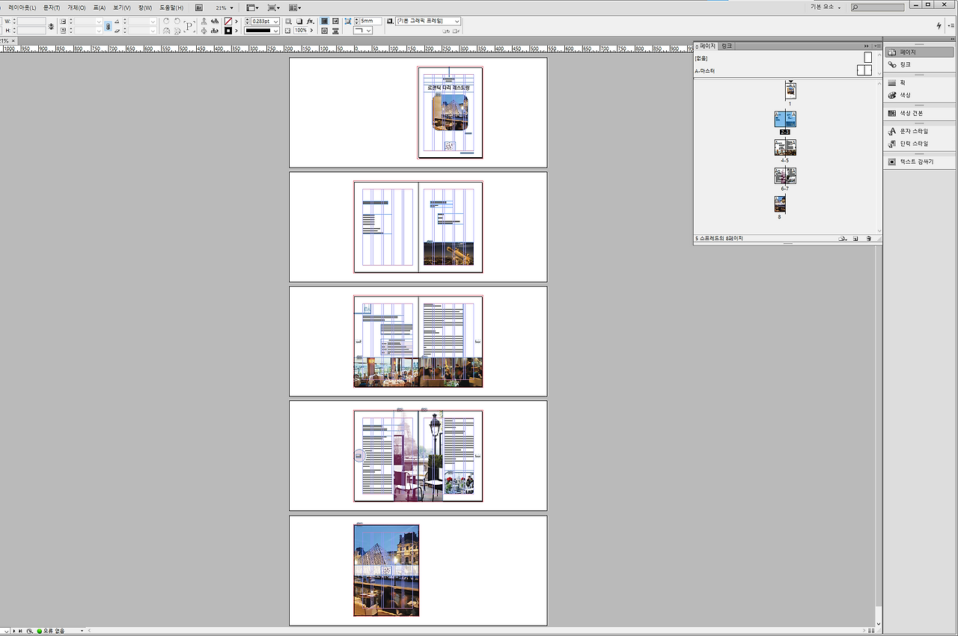Image resolution: width=958 pixels, height=636 pixels.
Task: Open the 21% zoom level dropdown
Action: (x=225, y=7)
